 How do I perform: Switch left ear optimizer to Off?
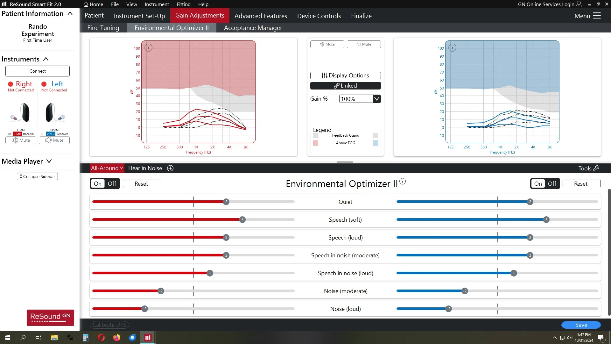(552, 183)
